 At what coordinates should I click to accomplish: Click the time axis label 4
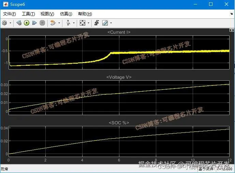[82, 160]
